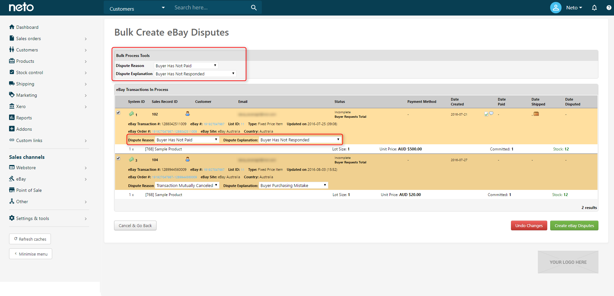Click the Neto logo
The height and width of the screenshot is (296, 614).
coord(21,7)
